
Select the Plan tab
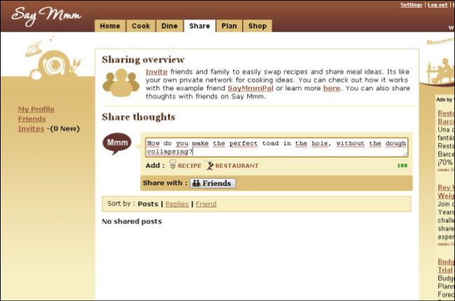click(x=229, y=26)
